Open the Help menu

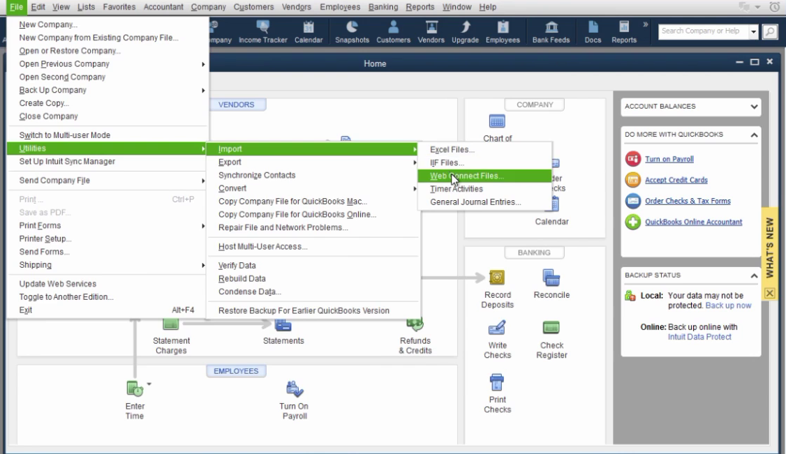pyautogui.click(x=487, y=7)
